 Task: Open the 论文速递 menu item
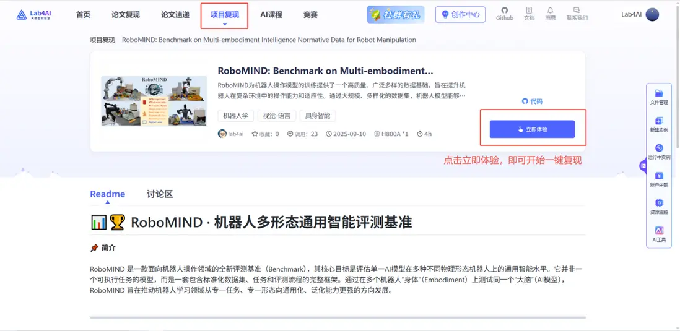pyautogui.click(x=175, y=14)
